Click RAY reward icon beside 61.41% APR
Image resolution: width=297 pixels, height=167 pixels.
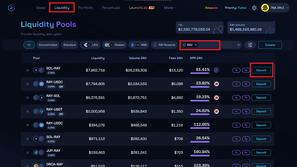click(x=216, y=70)
